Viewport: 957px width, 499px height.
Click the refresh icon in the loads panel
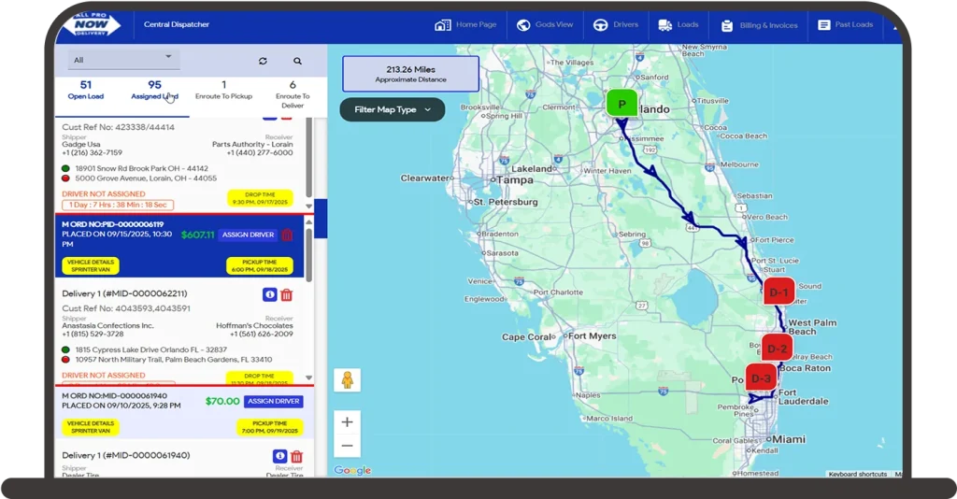pos(263,61)
